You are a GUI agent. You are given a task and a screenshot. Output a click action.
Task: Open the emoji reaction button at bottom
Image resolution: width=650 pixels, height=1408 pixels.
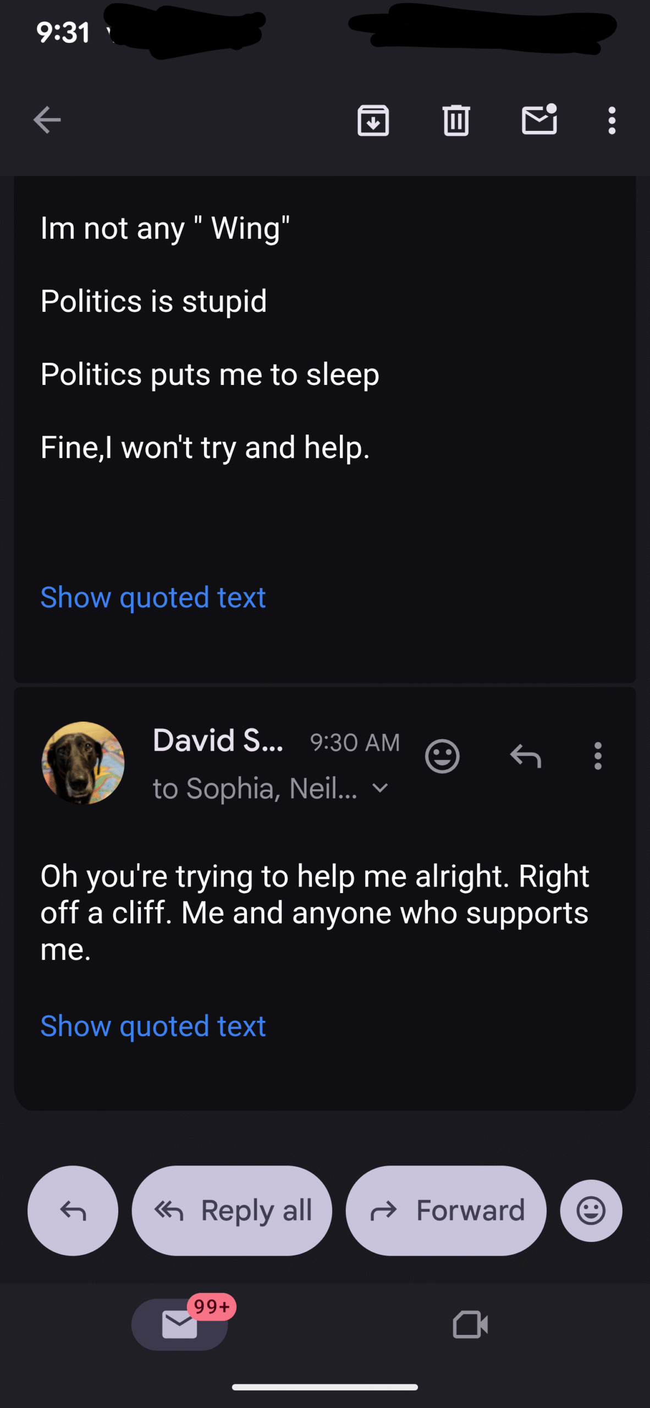click(591, 1211)
